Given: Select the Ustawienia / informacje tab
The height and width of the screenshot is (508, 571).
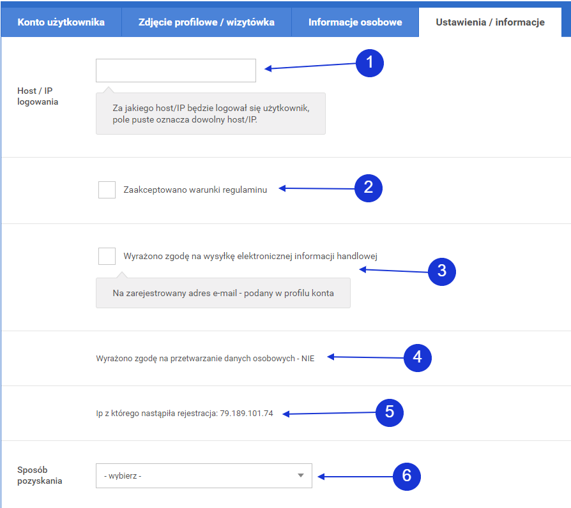Looking at the screenshot, I should point(490,22).
